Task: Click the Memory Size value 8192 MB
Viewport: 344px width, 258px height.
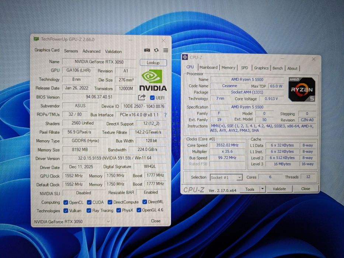Action: pyautogui.click(x=80, y=150)
